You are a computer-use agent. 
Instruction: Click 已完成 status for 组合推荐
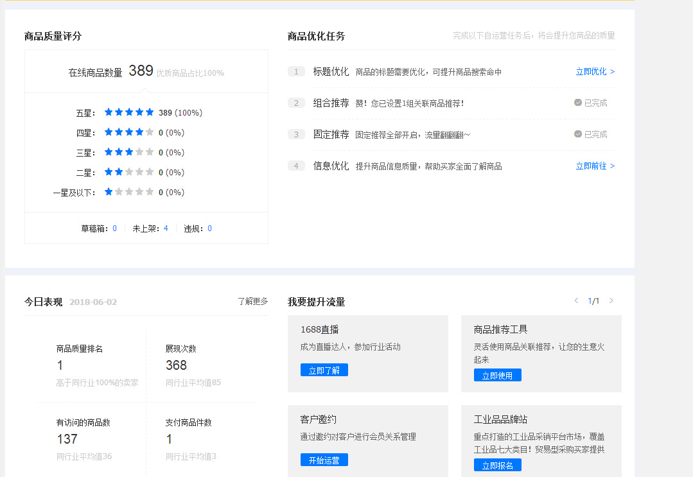click(x=596, y=103)
